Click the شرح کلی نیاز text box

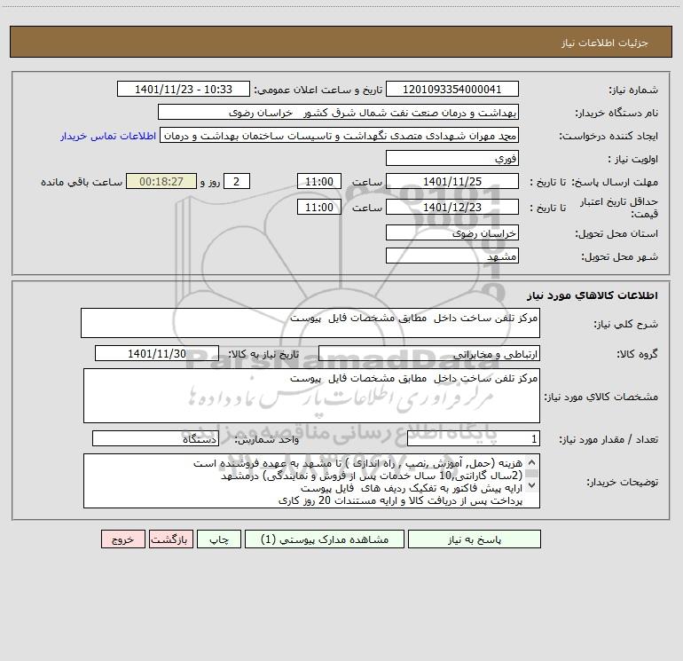coord(310,323)
